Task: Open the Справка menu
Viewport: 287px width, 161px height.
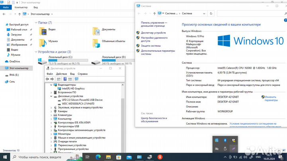Action: coord(83,74)
